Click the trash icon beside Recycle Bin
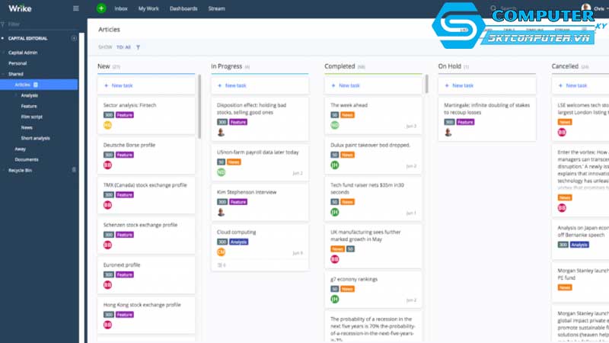 [74, 170]
